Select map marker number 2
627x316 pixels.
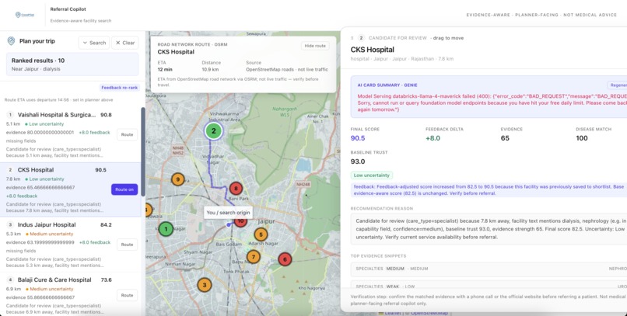click(213, 130)
